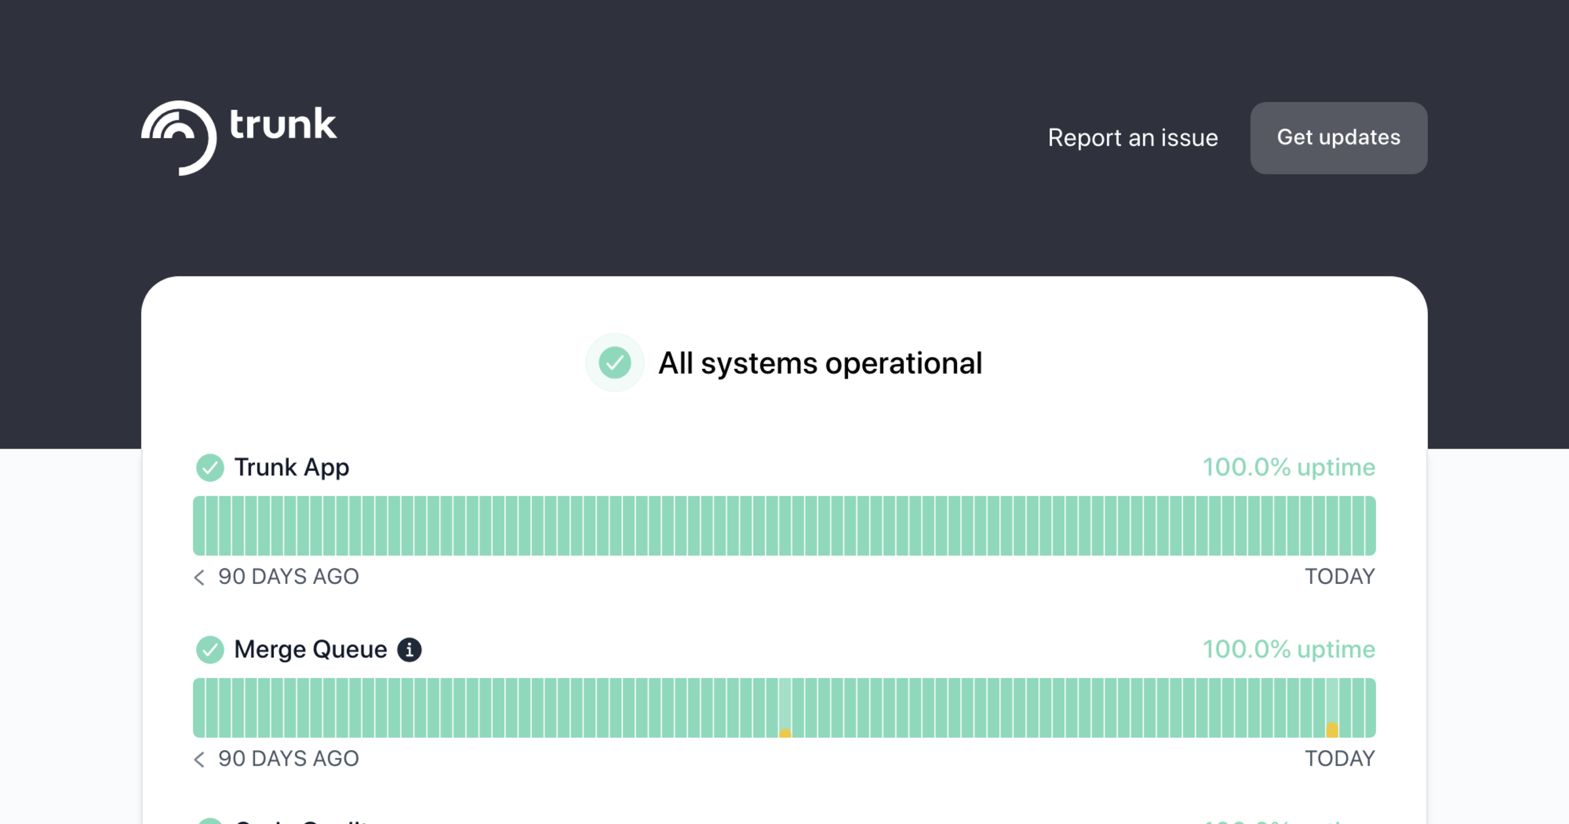Click the small yellow incident bar mid-timeline in Merge Queue
The width and height of the screenshot is (1569, 824).
tap(785, 733)
